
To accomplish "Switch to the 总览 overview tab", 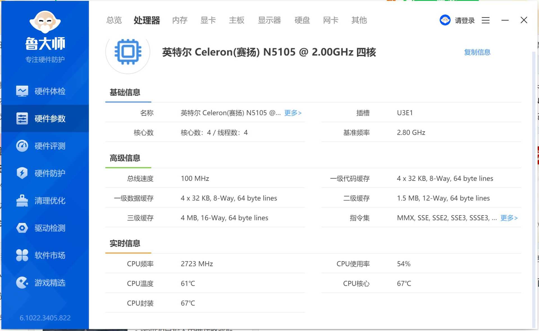I will coord(113,20).
